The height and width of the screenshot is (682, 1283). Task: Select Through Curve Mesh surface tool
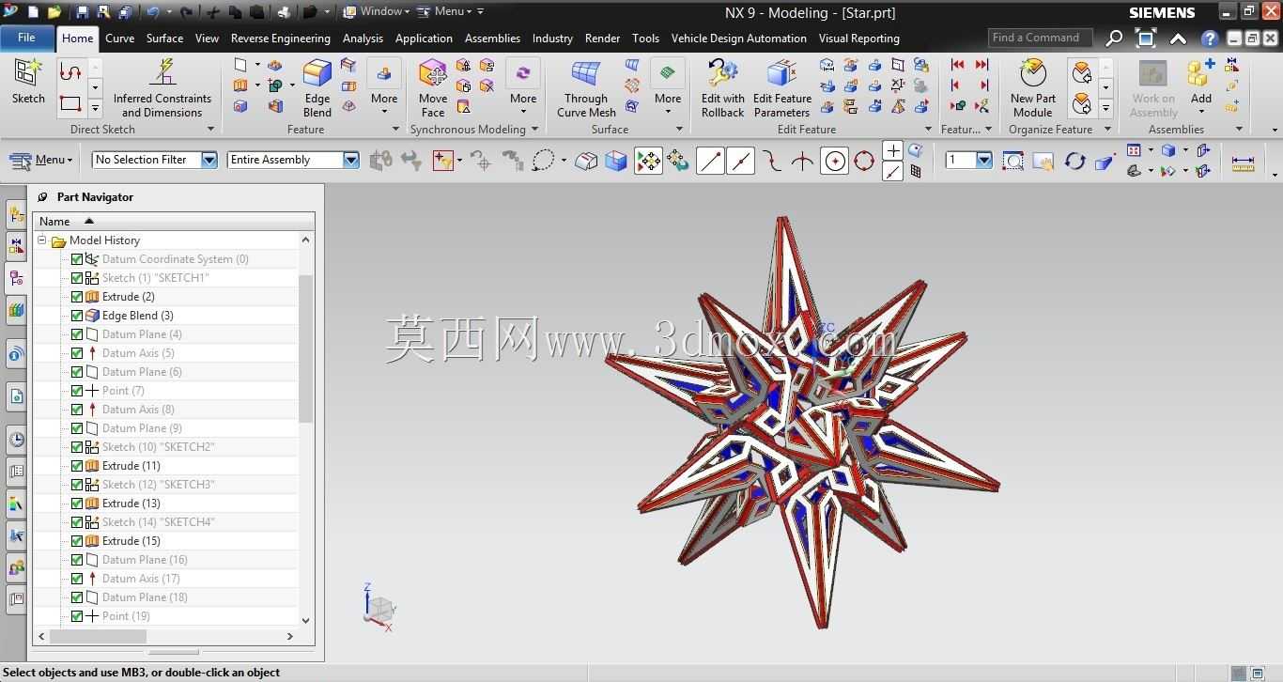click(x=586, y=88)
